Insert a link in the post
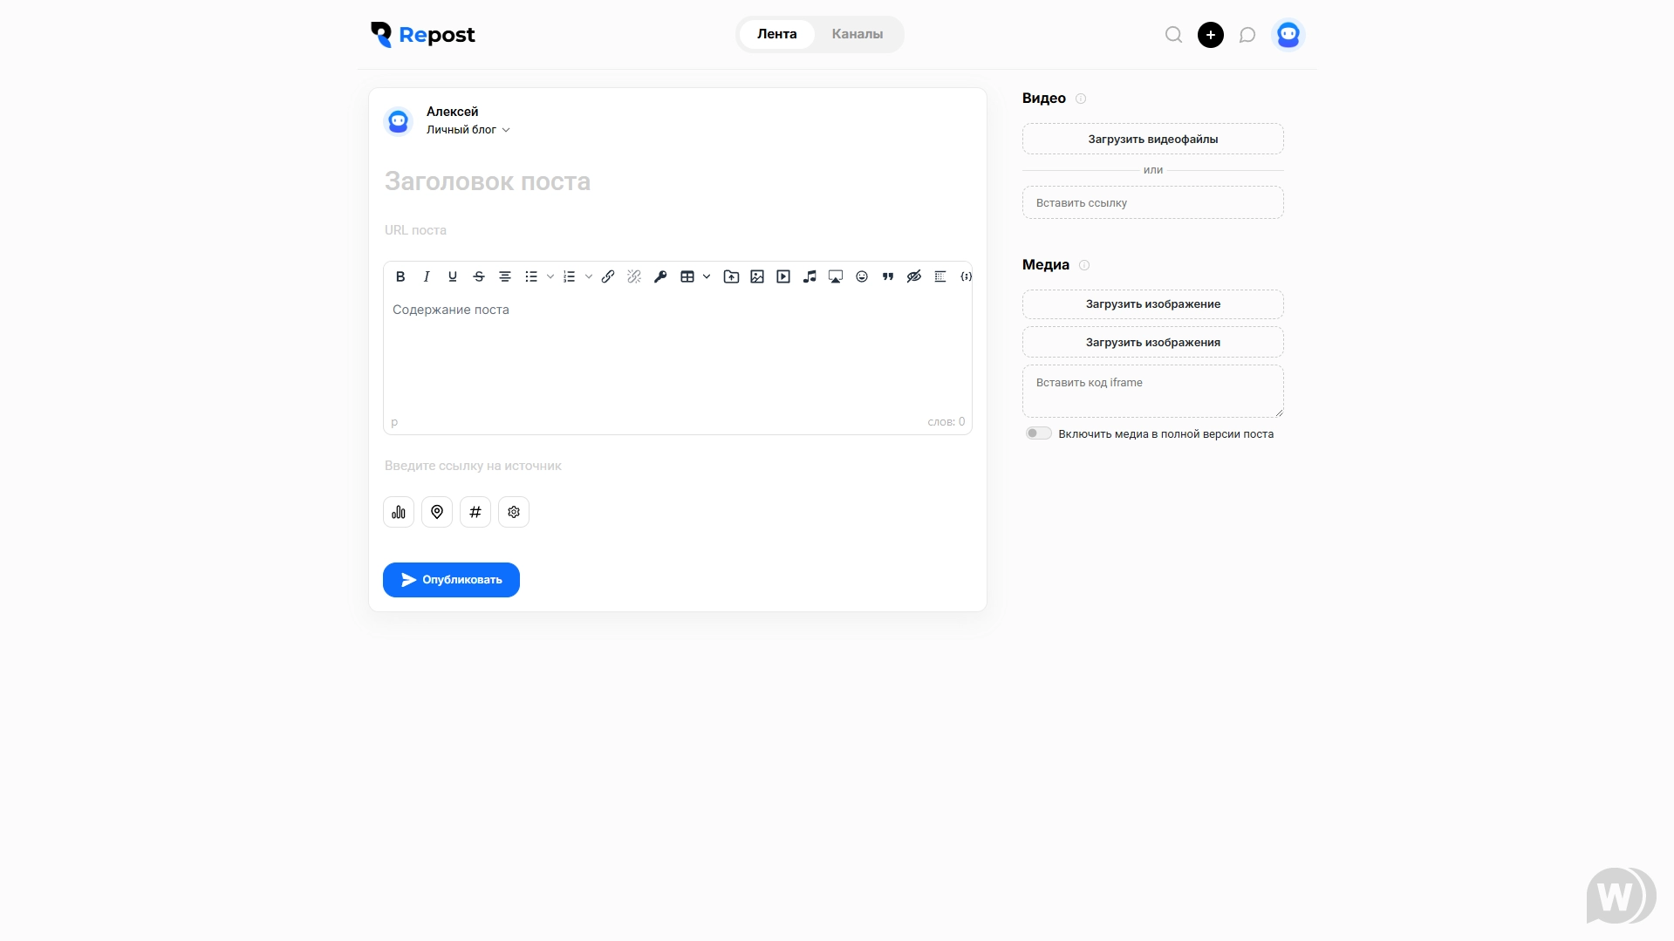Viewport: 1674px width, 941px height. (x=608, y=276)
